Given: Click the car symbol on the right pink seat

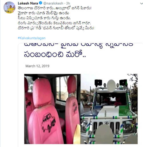Looking at the screenshot, I should coord(74,108).
